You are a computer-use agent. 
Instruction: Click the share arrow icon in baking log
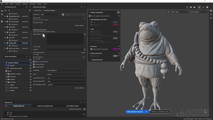tap(84, 114)
